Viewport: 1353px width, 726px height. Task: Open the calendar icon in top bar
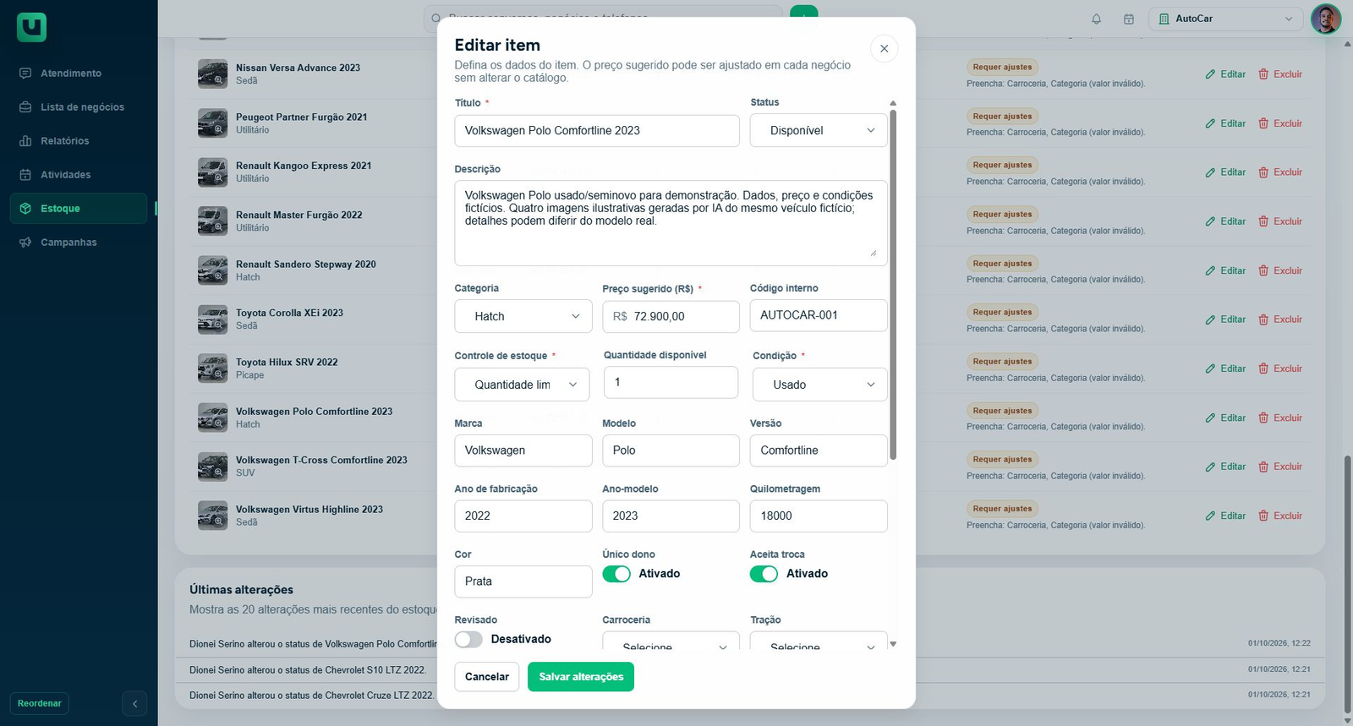coord(1128,19)
